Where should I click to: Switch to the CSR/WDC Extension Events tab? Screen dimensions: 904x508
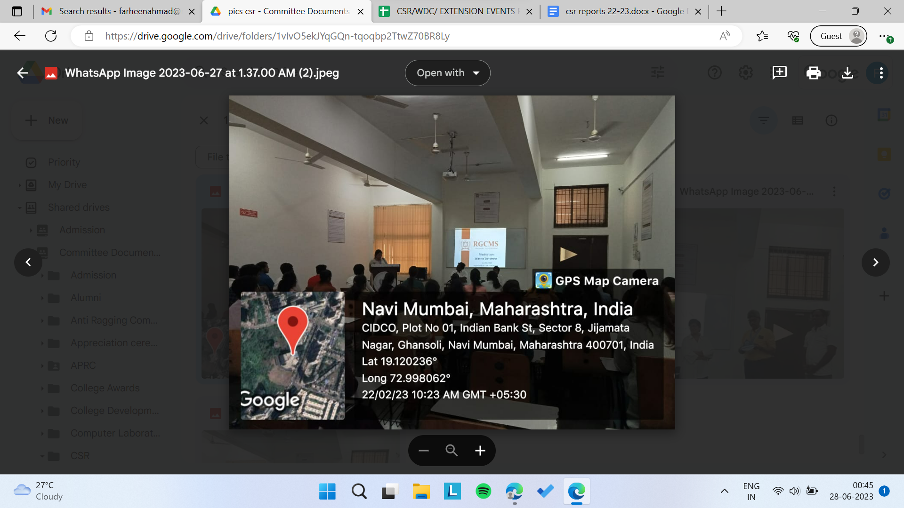(455, 11)
